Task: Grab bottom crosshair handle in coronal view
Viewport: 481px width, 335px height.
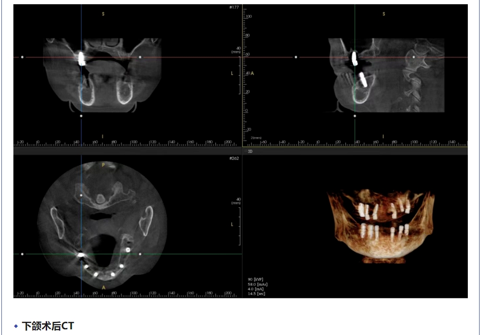Action: click(x=81, y=115)
